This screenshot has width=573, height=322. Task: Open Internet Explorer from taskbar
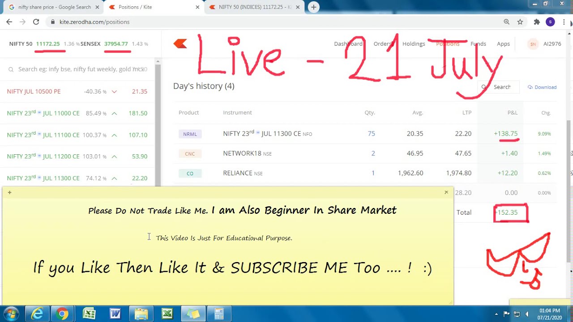[x=37, y=314]
